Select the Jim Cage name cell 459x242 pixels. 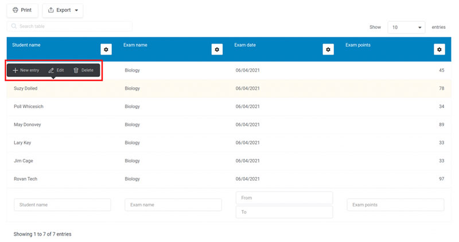click(24, 161)
